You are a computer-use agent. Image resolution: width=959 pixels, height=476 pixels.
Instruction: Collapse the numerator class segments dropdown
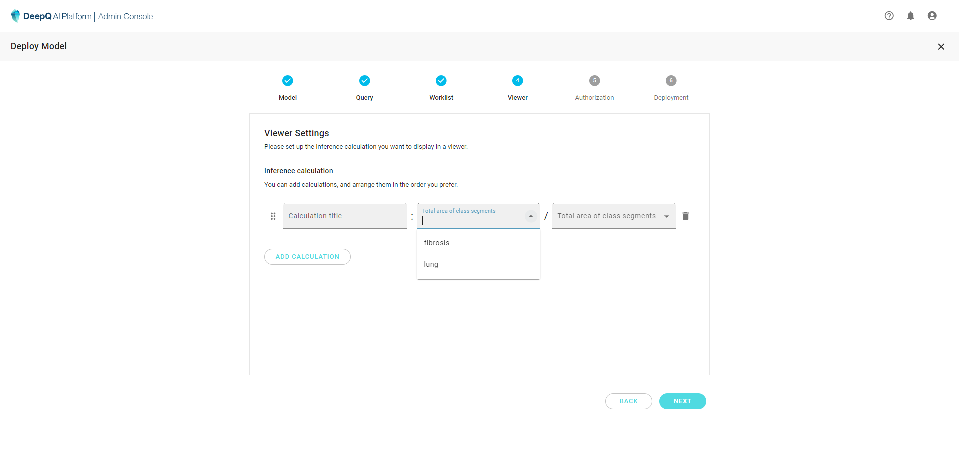pos(531,216)
